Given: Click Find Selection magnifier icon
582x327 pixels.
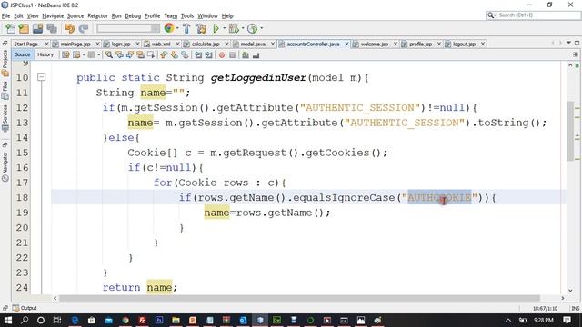Looking at the screenshot, I should 109,55.
